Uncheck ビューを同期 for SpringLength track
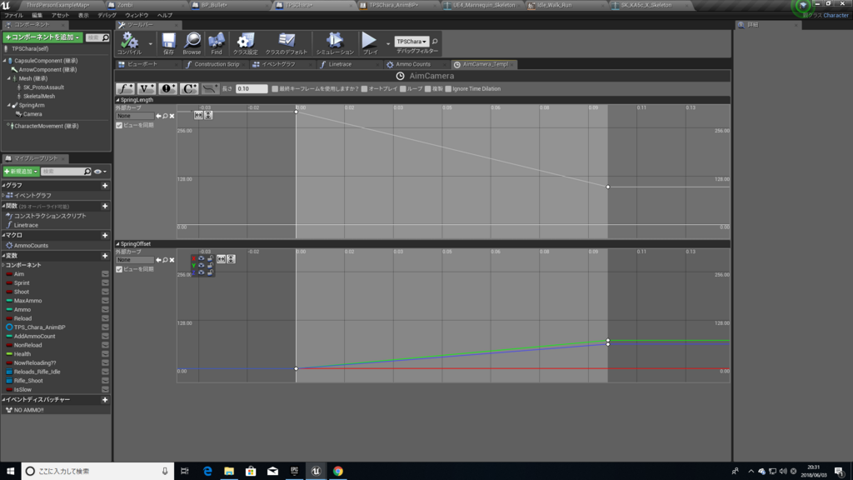853x480 pixels. (119, 125)
